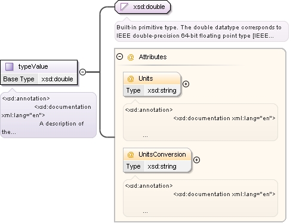The width and height of the screenshot is (293, 223).
Task: Select the typeValue label
Action: (x=33, y=66)
